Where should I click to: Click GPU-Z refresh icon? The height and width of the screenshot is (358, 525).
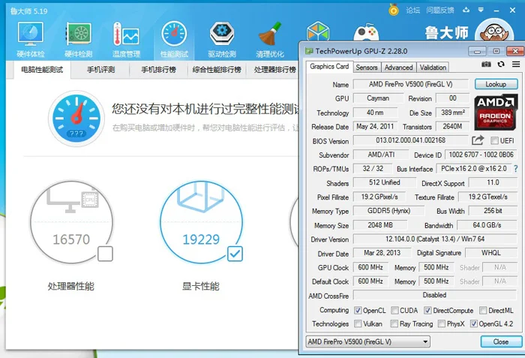501,64
